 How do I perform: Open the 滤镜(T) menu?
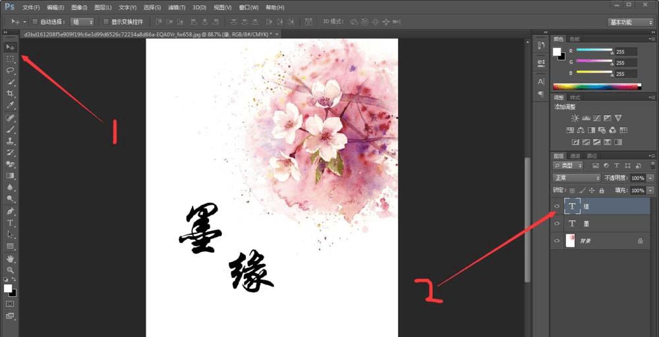click(x=177, y=7)
